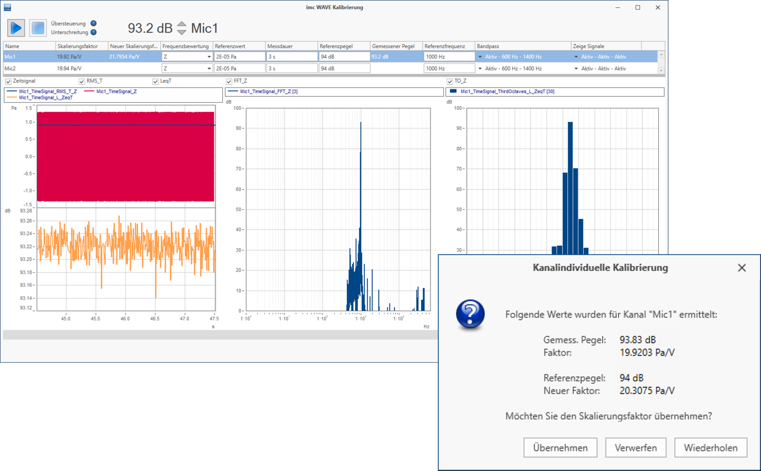The image size is (761, 471).
Task: Click the Übernehmen button
Action: click(560, 448)
